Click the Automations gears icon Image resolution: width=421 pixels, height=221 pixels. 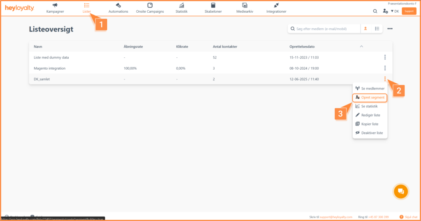point(118,5)
